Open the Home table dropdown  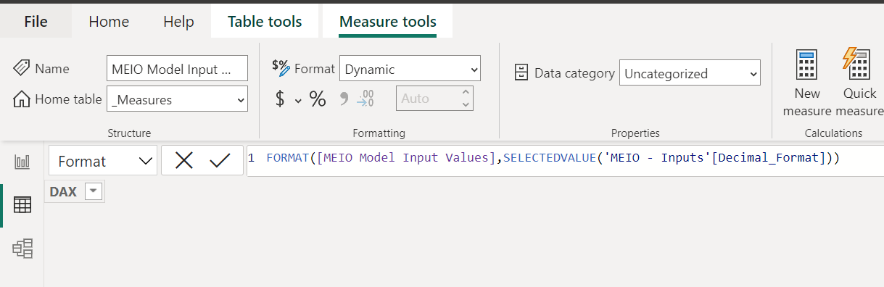[x=177, y=99]
